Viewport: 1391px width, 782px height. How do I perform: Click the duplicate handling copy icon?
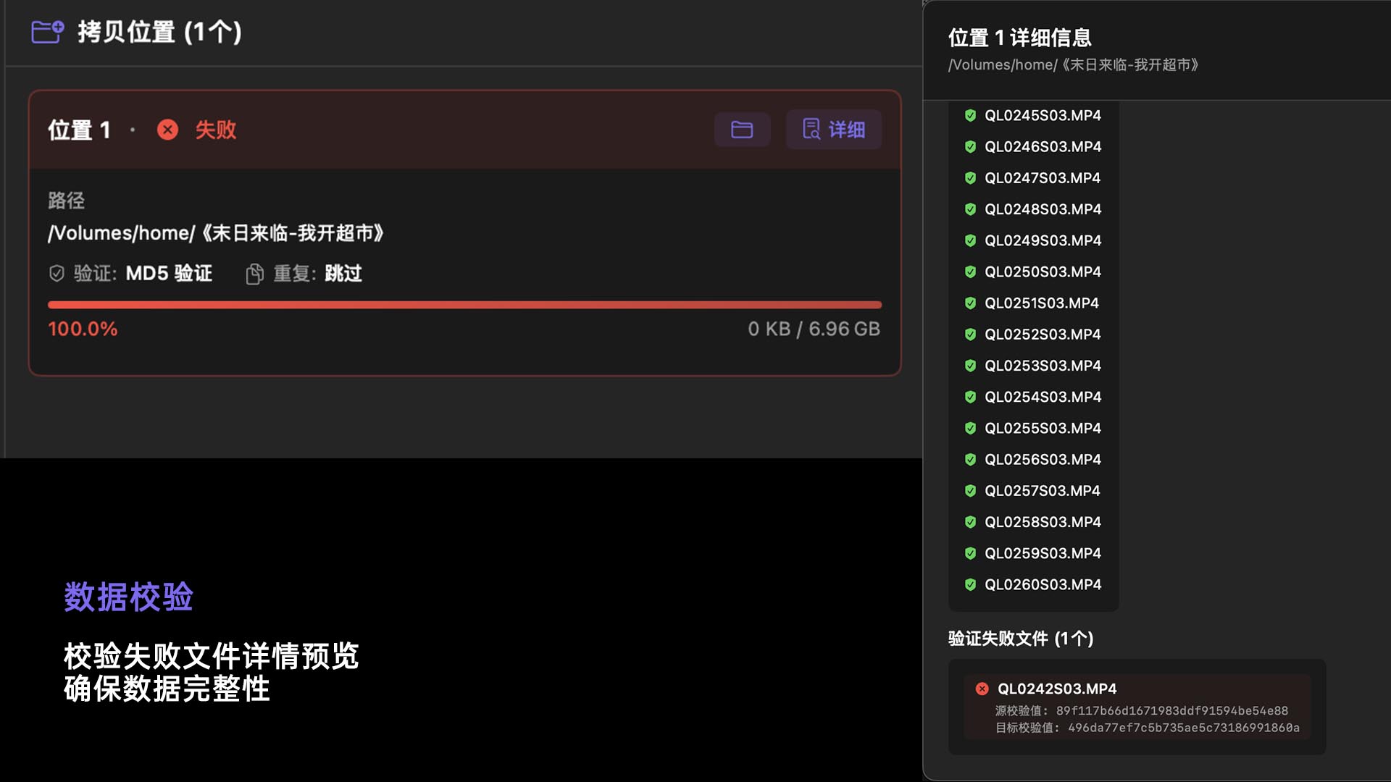click(254, 274)
